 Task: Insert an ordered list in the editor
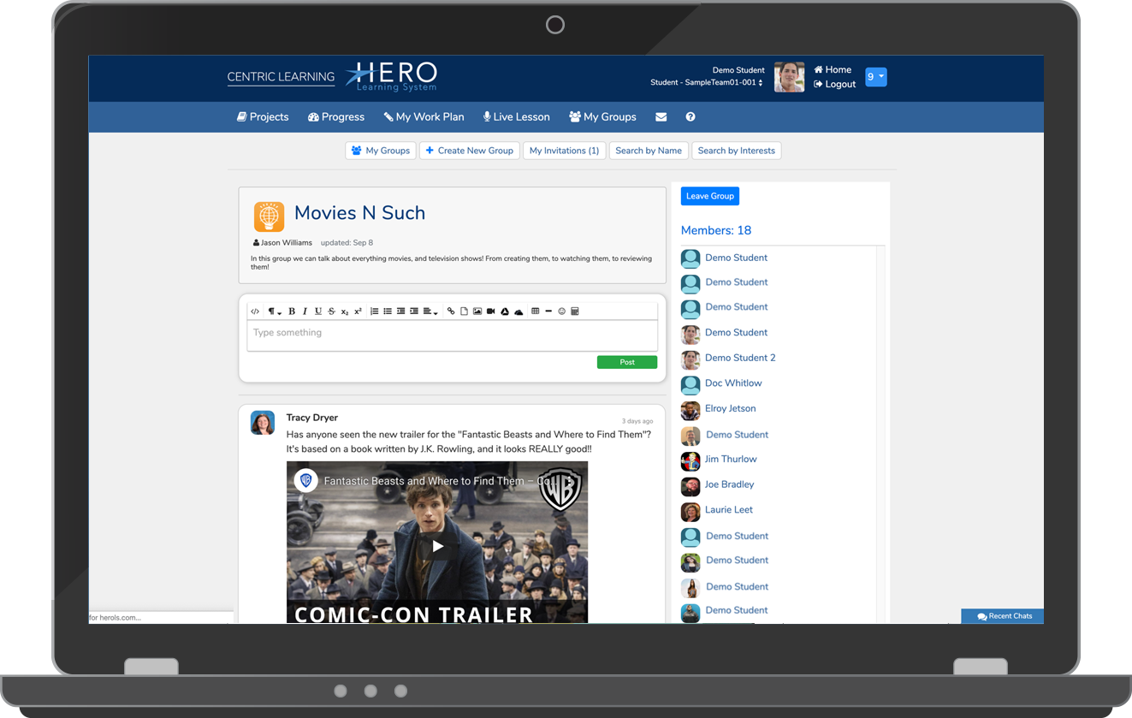(375, 312)
